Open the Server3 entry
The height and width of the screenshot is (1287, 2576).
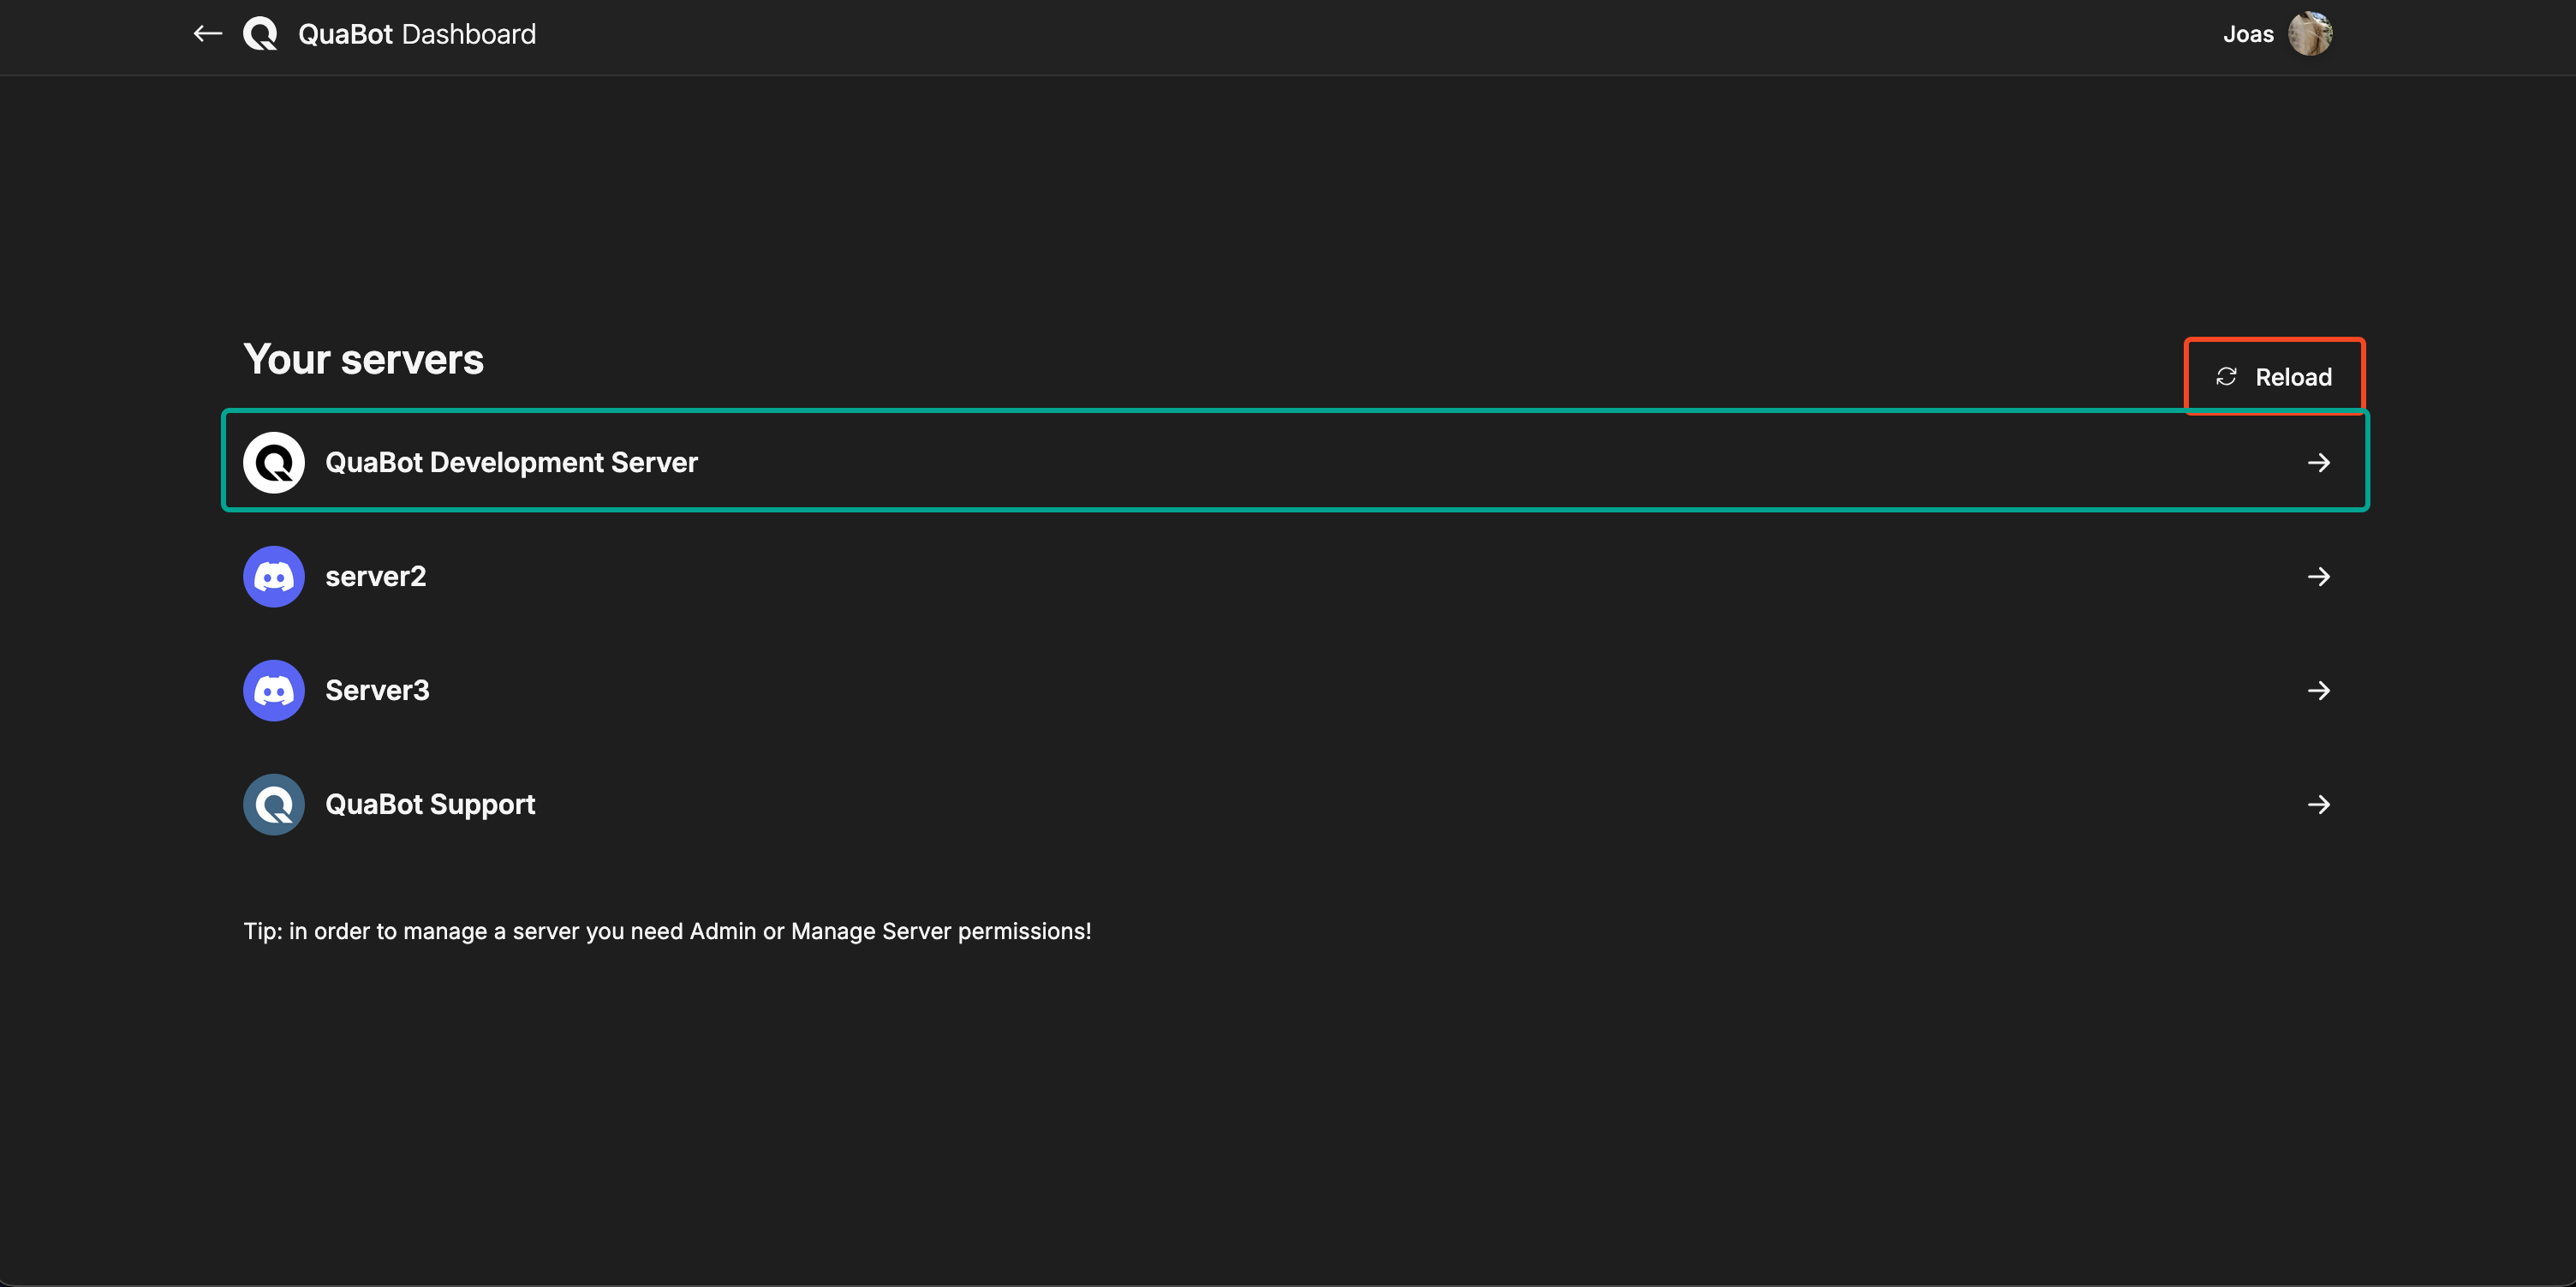(x=1295, y=691)
